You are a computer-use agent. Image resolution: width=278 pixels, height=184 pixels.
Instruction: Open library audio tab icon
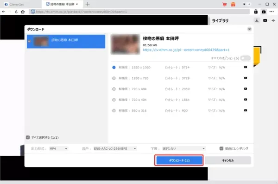pos(273,20)
